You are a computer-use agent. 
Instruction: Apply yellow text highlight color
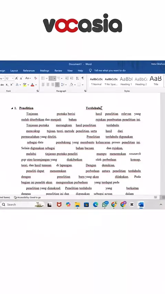pos(24,85)
